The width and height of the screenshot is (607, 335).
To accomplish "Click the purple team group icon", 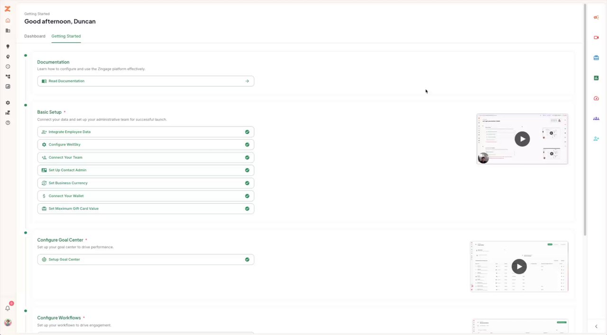I will pos(596,118).
